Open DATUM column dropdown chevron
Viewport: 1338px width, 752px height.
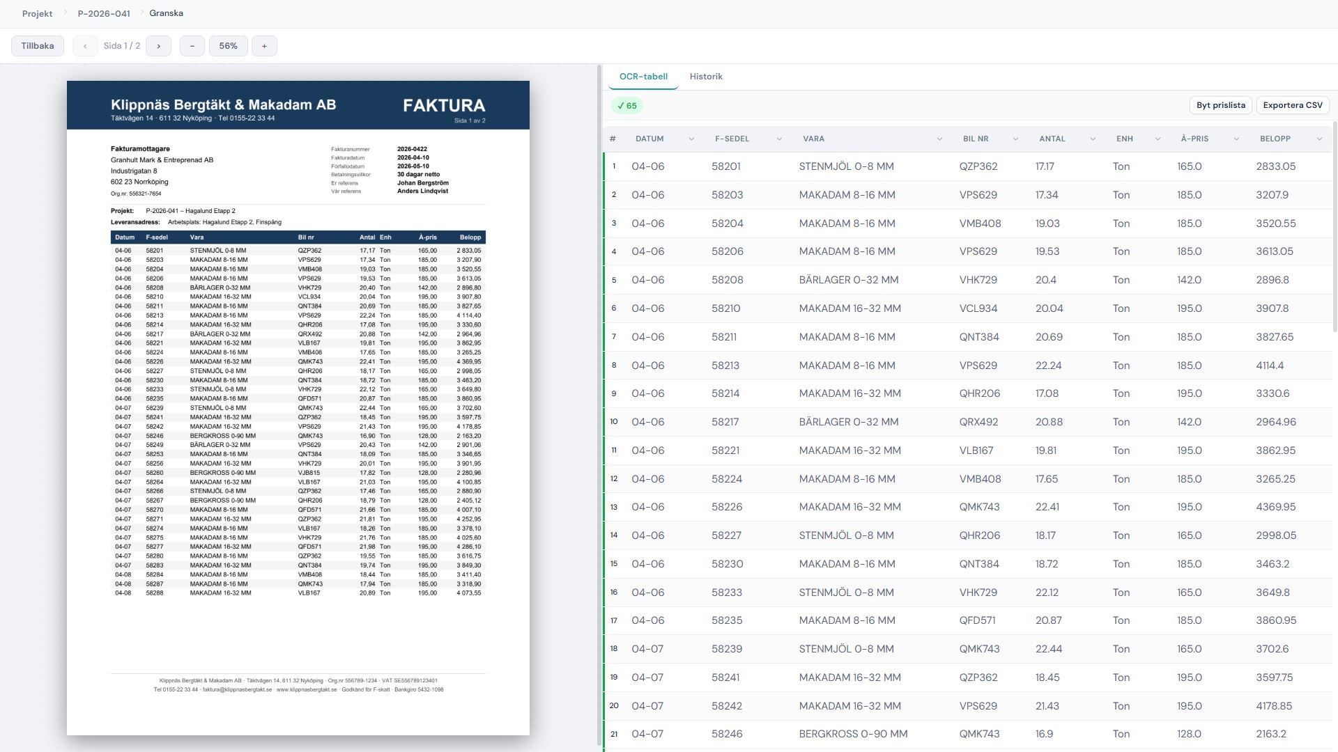tap(691, 139)
